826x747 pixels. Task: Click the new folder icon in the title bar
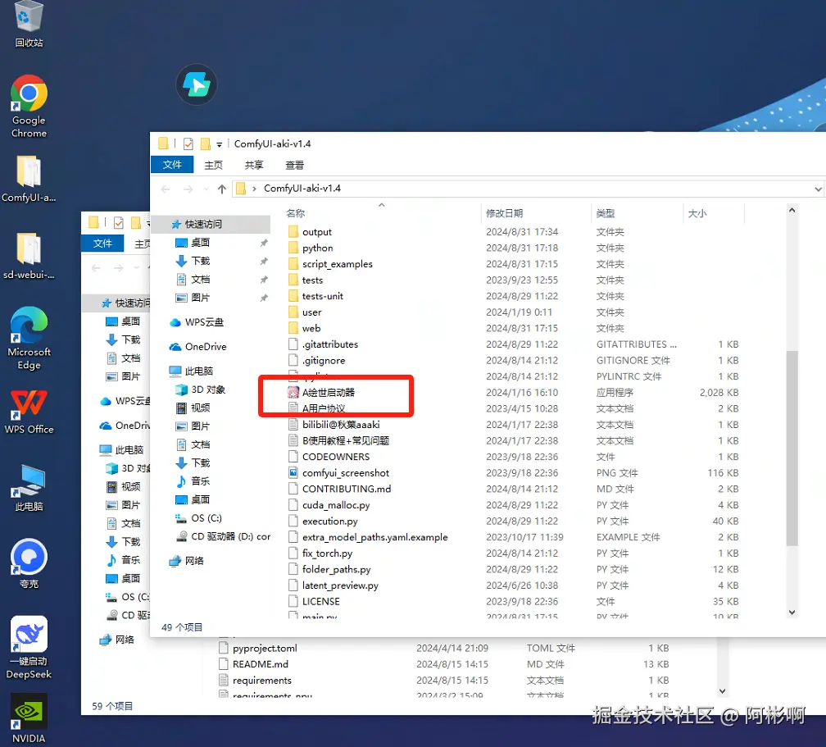[x=206, y=144]
